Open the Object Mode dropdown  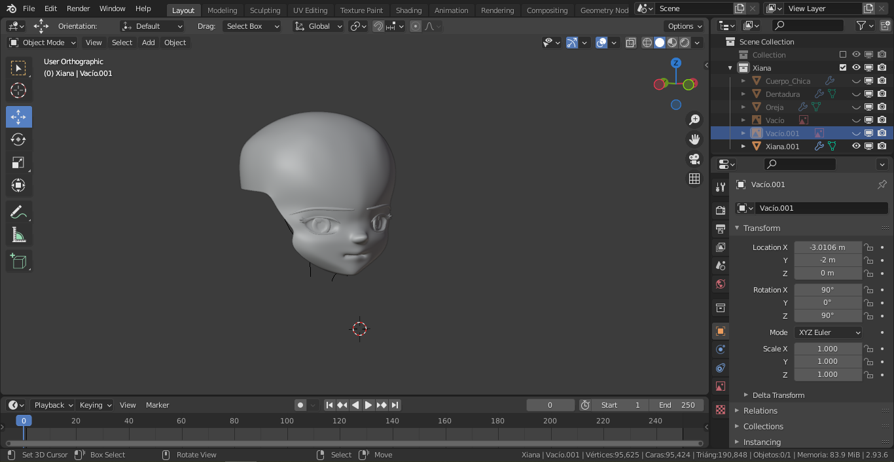[x=43, y=43]
